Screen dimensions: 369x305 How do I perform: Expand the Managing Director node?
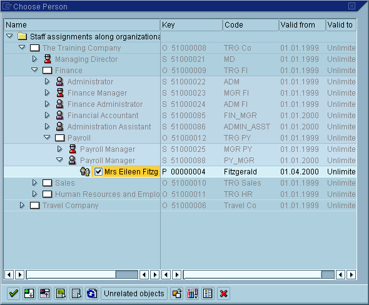(x=34, y=59)
